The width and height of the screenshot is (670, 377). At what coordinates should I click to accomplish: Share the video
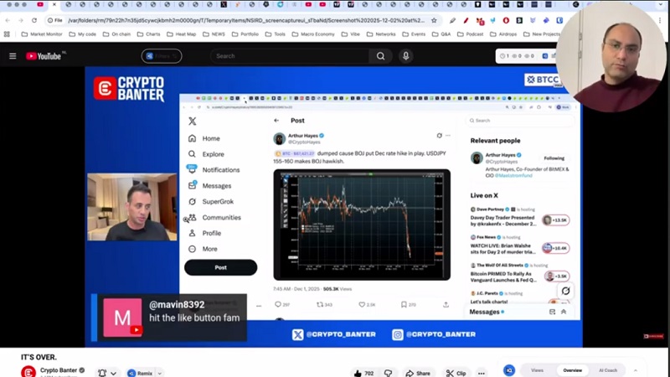(417, 373)
